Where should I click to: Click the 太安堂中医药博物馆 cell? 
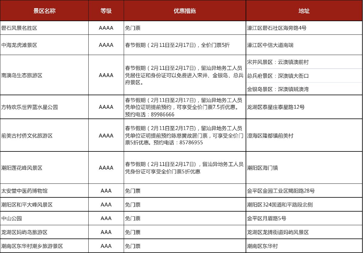pyautogui.click(x=25, y=191)
